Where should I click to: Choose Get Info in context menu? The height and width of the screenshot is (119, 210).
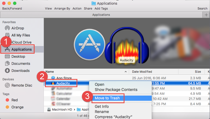pyautogui.click(x=102, y=106)
